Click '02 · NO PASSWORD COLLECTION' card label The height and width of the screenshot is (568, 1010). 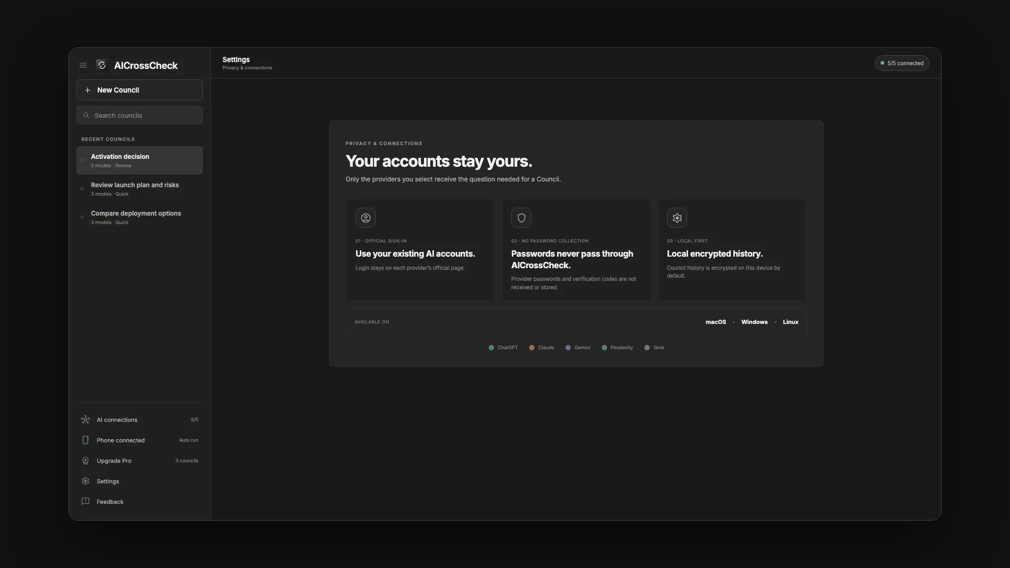point(550,241)
